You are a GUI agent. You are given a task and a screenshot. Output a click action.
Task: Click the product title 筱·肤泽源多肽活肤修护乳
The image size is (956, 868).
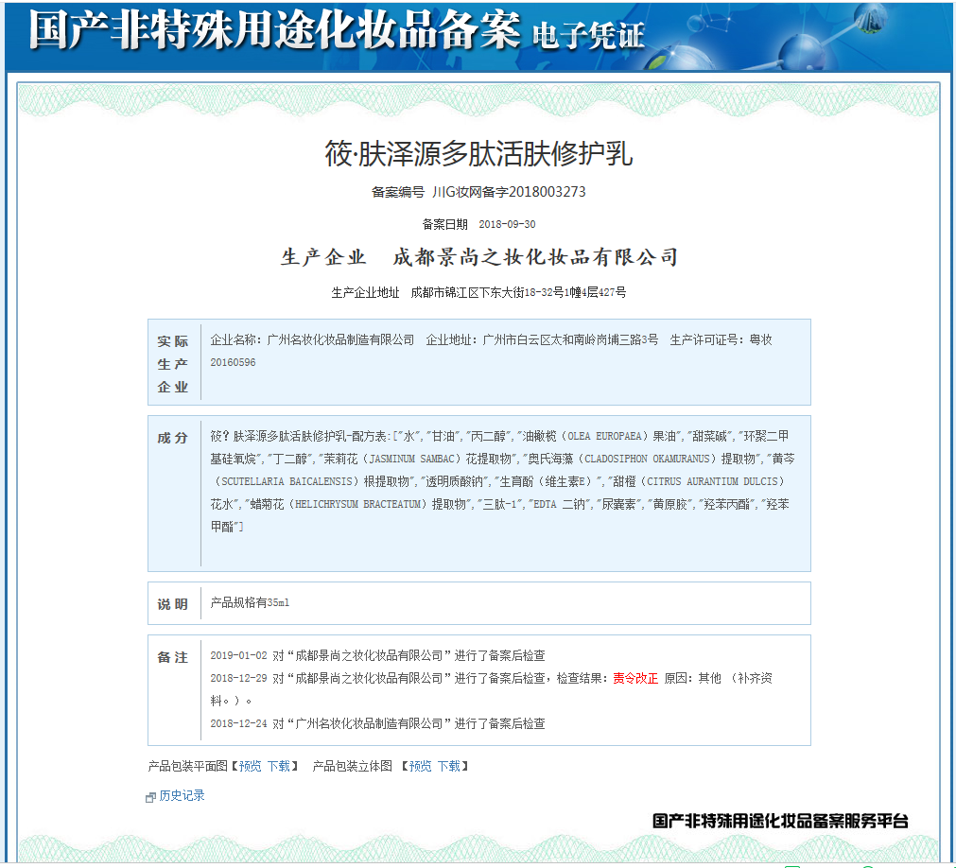point(478,151)
